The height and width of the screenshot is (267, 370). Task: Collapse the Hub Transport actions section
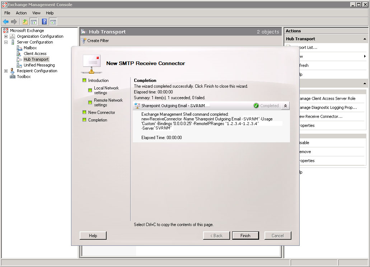(365, 39)
